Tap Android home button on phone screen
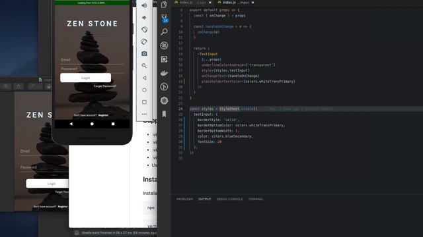 [92, 124]
